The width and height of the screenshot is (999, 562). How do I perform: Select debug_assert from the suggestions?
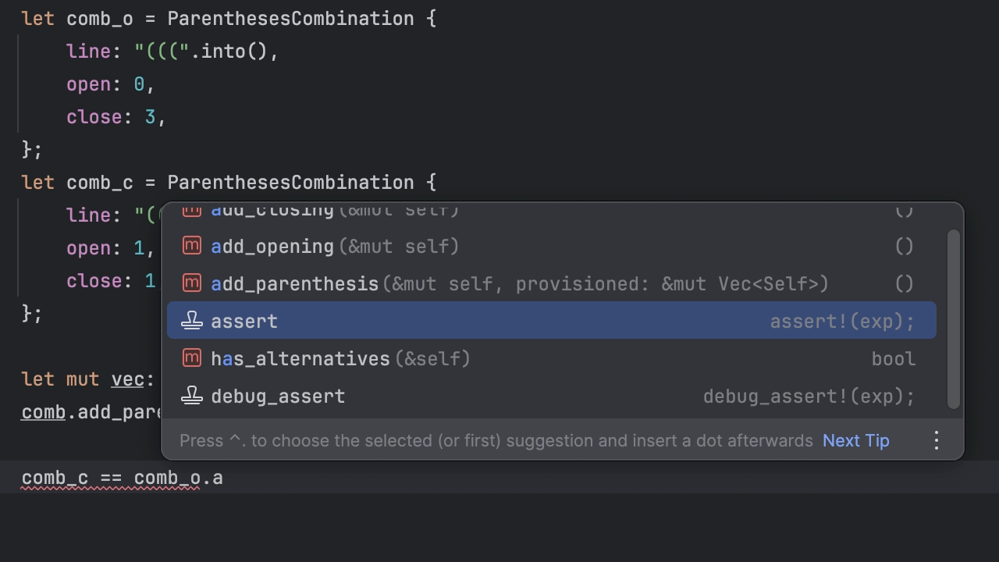click(277, 396)
